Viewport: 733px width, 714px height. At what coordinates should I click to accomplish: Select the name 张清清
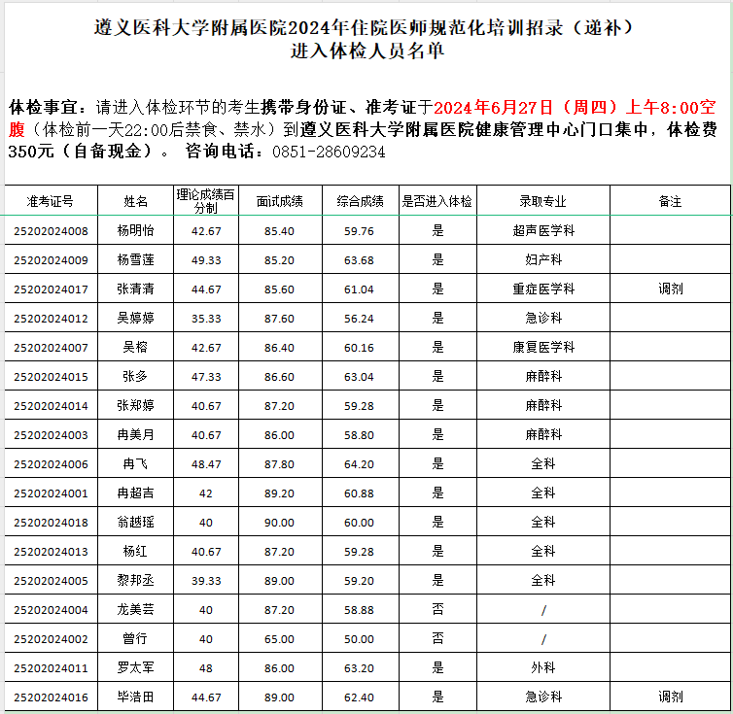(135, 289)
